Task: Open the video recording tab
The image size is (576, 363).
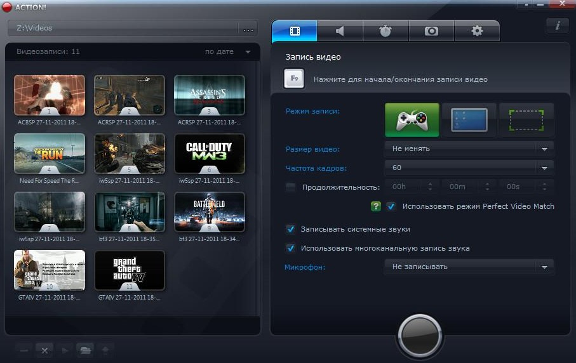Action: 294,31
